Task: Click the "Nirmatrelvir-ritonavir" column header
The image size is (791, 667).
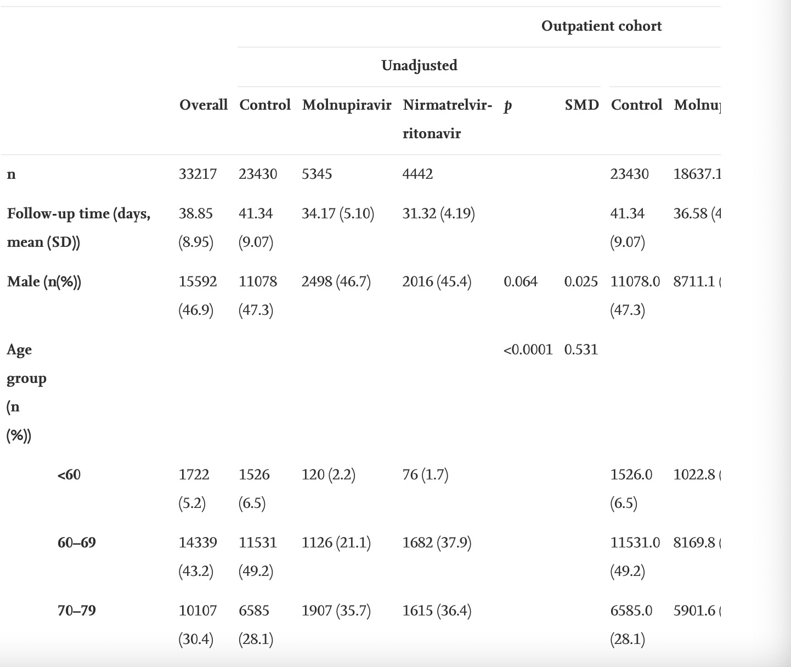Action: 447,118
